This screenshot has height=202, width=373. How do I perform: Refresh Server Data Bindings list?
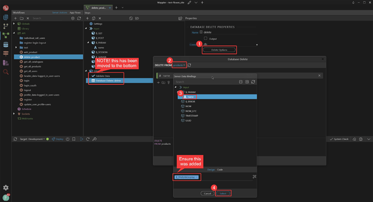tap(253, 82)
